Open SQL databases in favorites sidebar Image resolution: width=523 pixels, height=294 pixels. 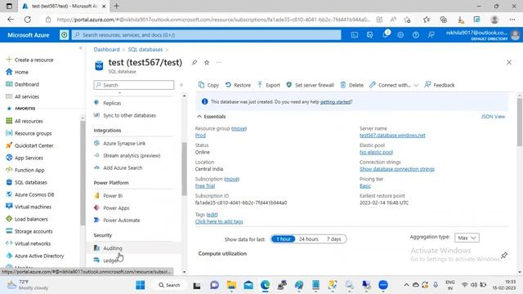click(x=27, y=182)
